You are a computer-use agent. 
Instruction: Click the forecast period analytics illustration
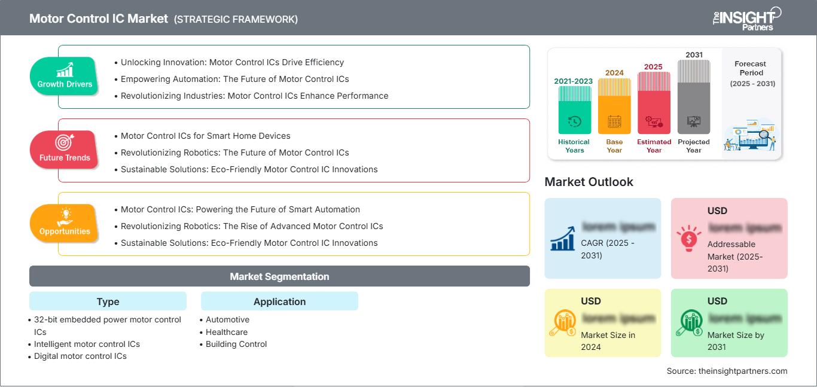pyautogui.click(x=751, y=136)
